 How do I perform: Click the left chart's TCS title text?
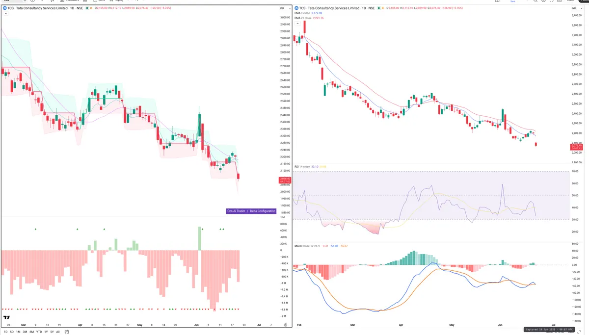pos(45,8)
